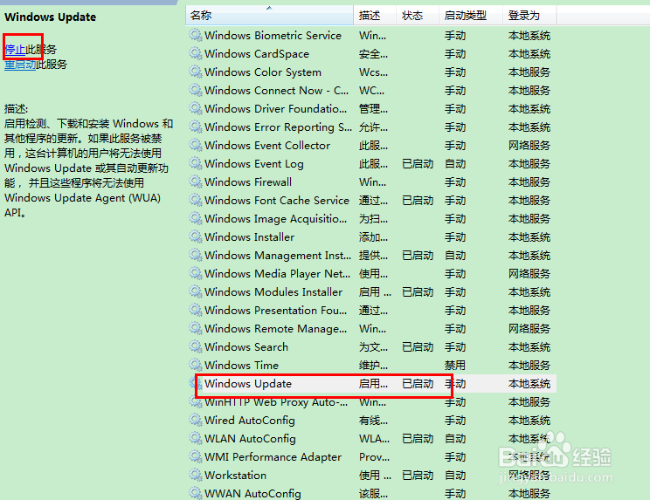Click the gear icon beside Windows Driver Foundation
Screen dimensions: 650x500
pyautogui.click(x=195, y=108)
